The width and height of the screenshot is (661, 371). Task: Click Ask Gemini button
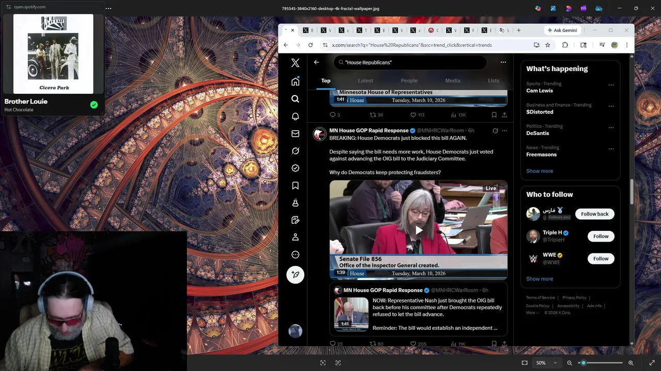tap(562, 30)
